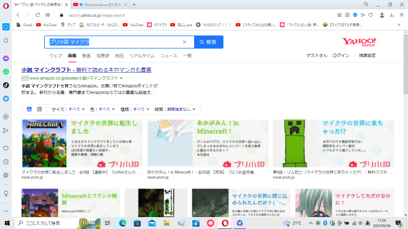
Task: Open マイクラの世界に来ちゃった!? creeper image result
Action: pos(333,143)
